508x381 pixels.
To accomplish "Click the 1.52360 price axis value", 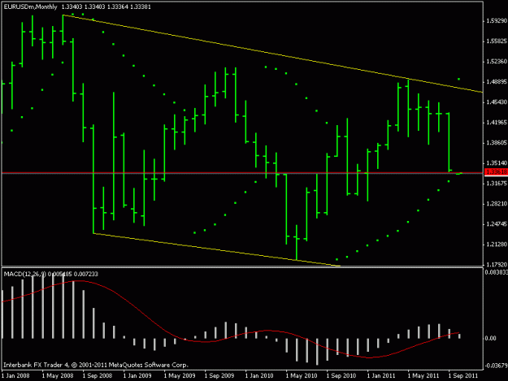I will click(x=497, y=62).
